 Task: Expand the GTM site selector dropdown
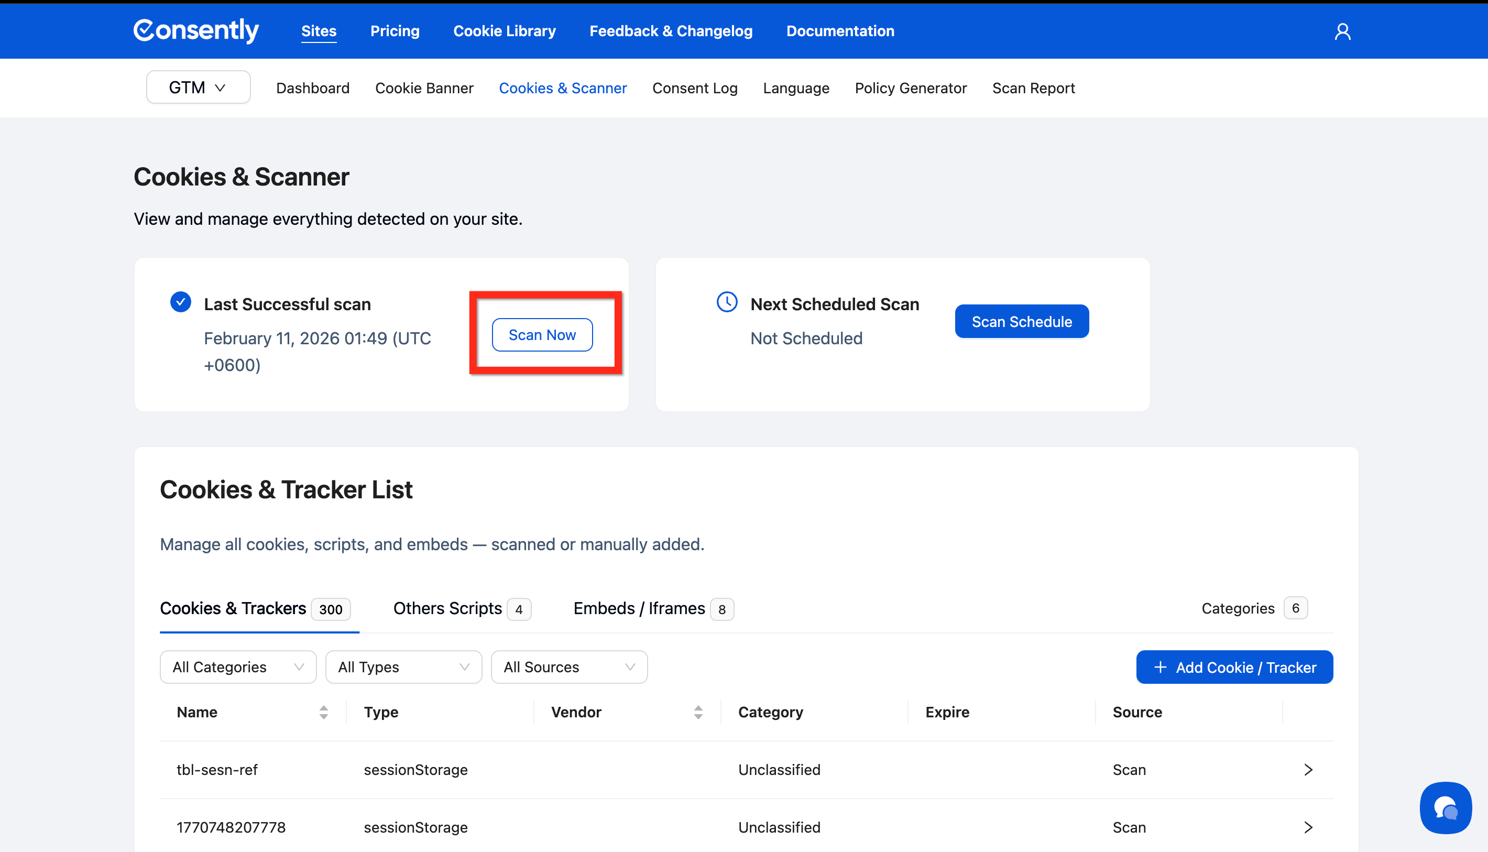pyautogui.click(x=198, y=88)
